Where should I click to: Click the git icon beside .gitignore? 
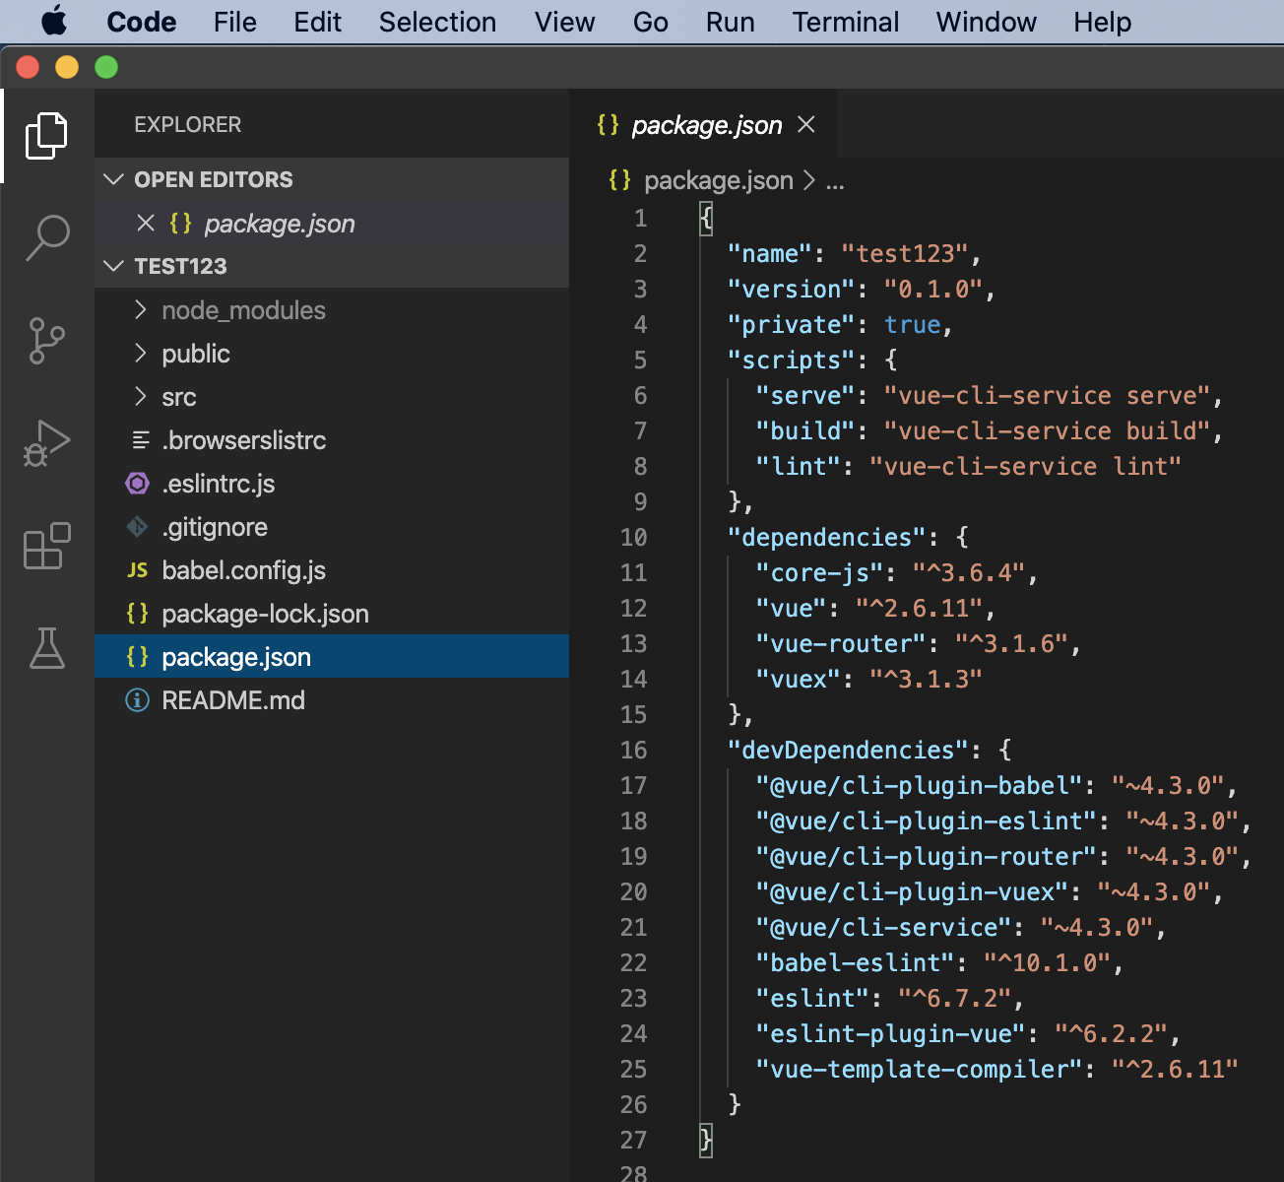coord(138,527)
